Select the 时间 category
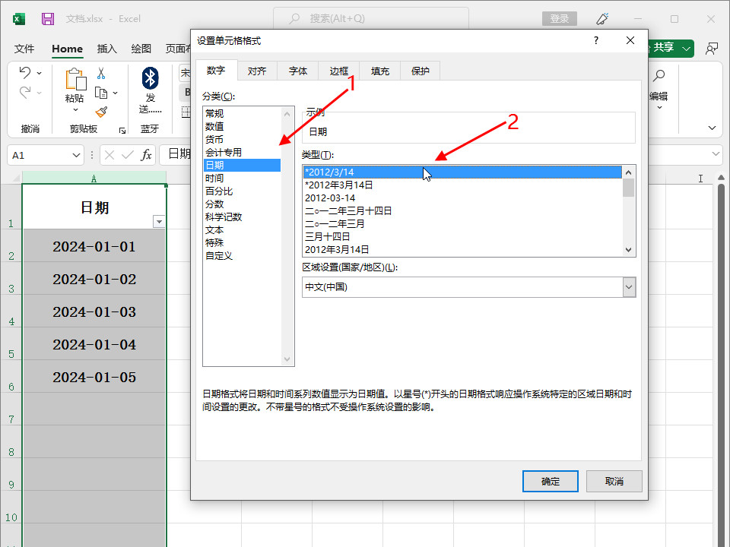Viewport: 730px width, 547px height. (242, 178)
